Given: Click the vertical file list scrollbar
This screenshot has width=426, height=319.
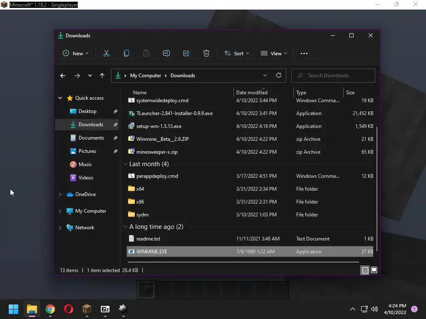Looking at the screenshot, I should point(377,190).
